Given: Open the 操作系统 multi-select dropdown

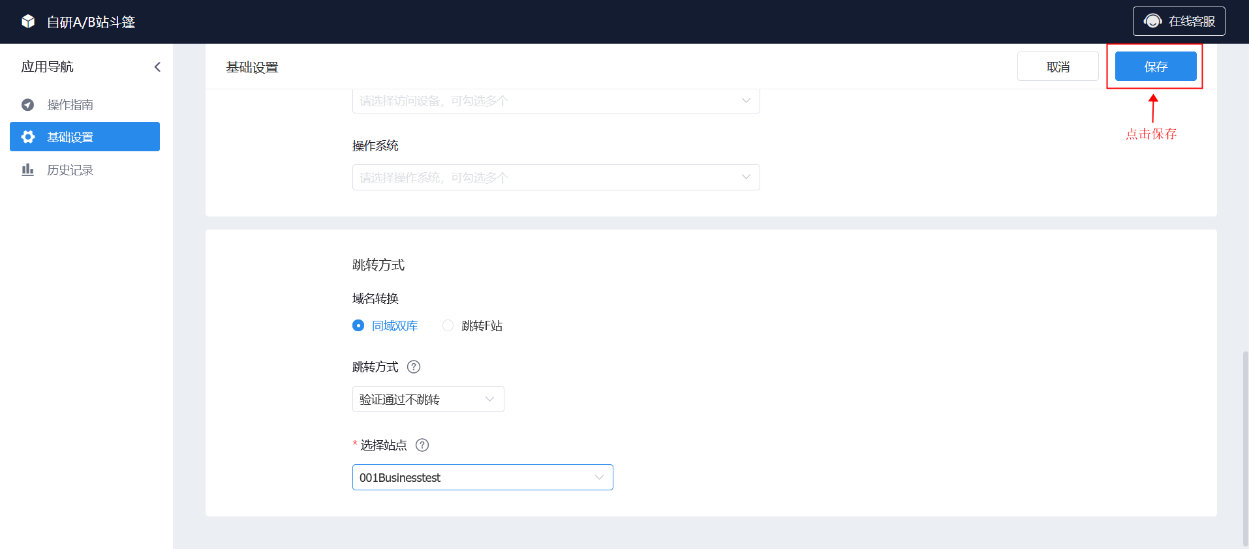Looking at the screenshot, I should (x=556, y=177).
